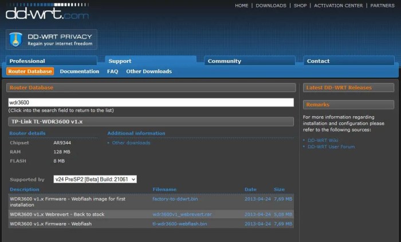Click the Router details heading
The image size is (401, 242).
[x=27, y=133]
